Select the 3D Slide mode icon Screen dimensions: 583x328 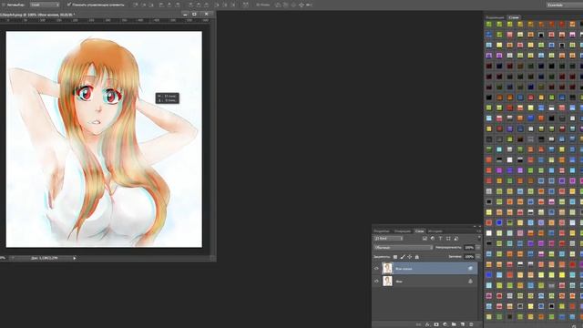(x=302, y=5)
